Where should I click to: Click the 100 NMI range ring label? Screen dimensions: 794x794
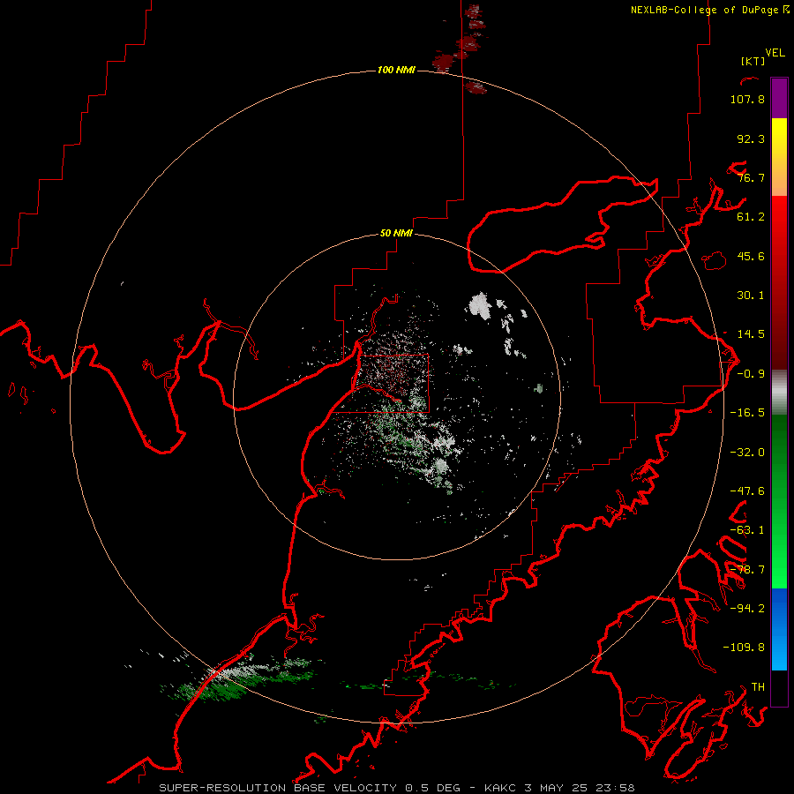click(396, 70)
